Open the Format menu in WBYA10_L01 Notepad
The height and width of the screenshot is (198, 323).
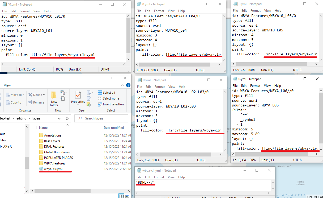pyautogui.click(x=25, y=11)
